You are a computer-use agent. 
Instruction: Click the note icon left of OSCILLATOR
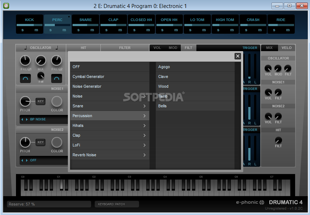[x=25, y=48]
